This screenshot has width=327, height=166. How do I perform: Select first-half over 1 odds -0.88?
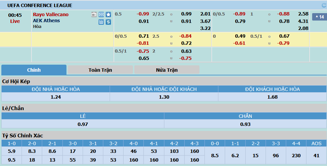(283, 14)
